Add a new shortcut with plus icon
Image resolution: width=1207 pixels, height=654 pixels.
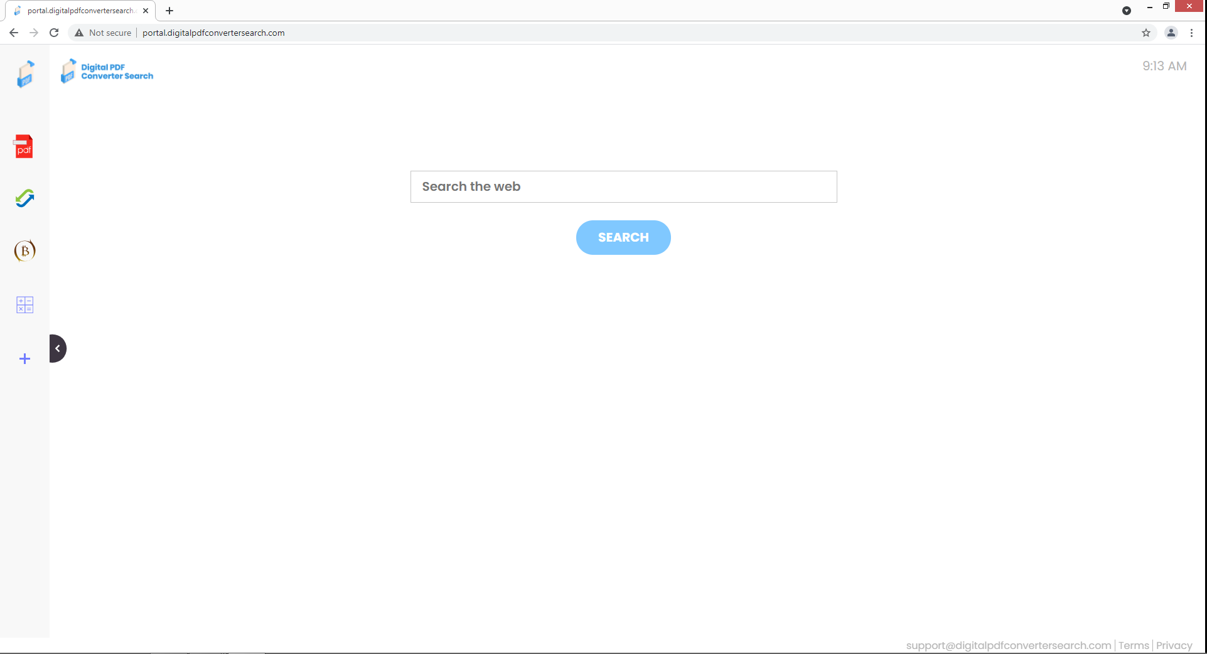pyautogui.click(x=24, y=359)
